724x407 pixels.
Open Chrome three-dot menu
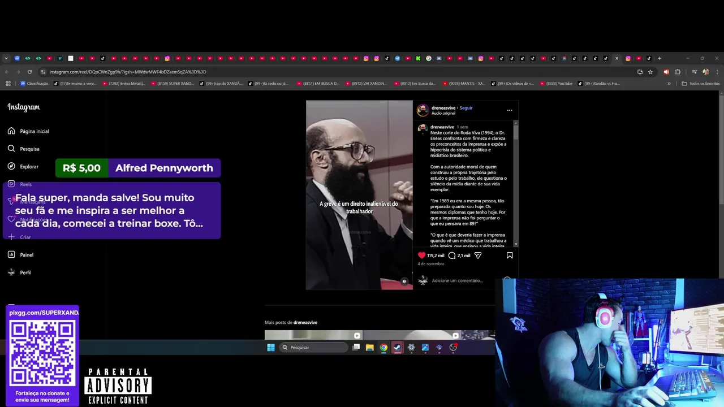[x=717, y=72]
